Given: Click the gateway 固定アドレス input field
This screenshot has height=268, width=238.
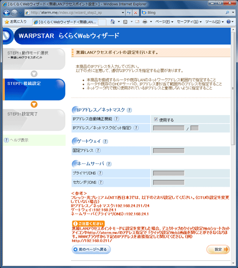Looking at the screenshot, I should click(169, 151).
